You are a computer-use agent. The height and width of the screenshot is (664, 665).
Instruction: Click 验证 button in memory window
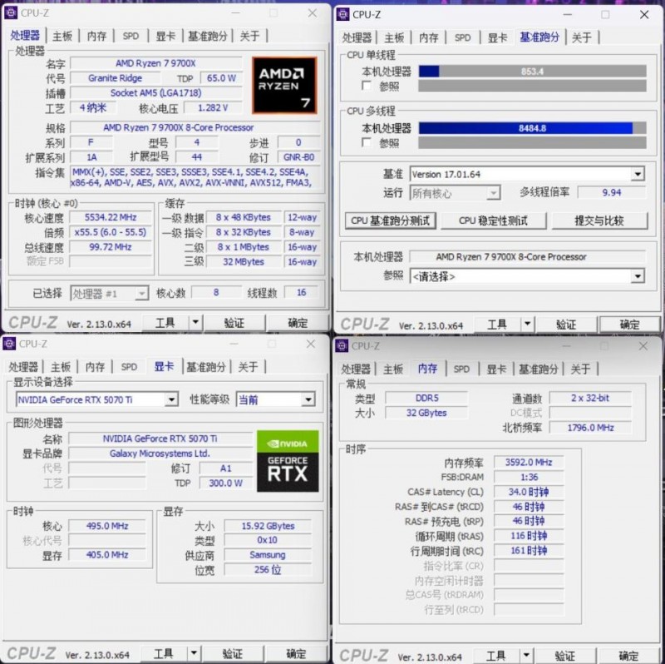(565, 656)
